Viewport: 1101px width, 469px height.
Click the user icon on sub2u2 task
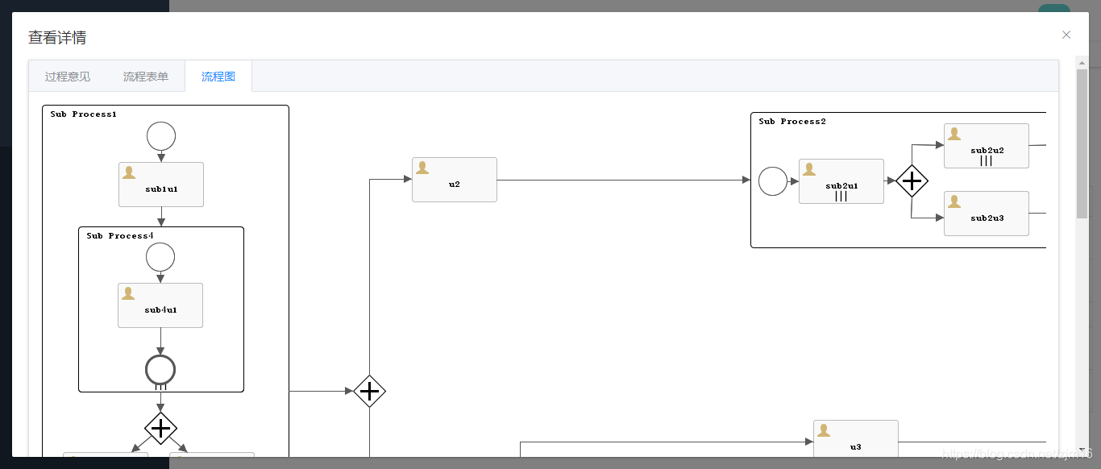point(954,134)
